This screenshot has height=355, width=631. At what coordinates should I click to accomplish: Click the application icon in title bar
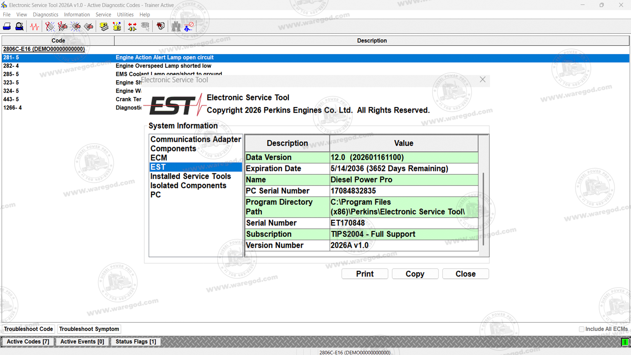click(x=4, y=5)
